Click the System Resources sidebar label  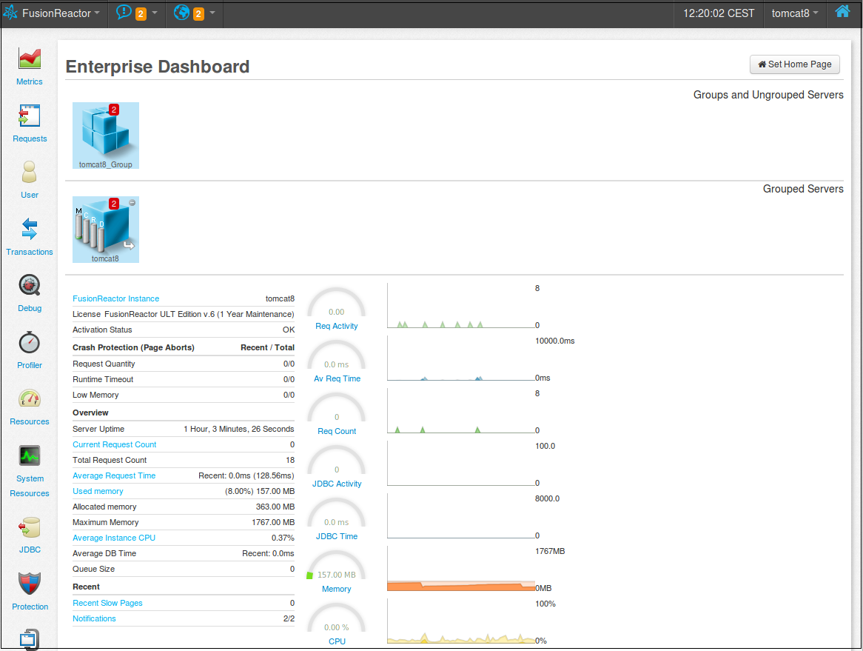point(30,486)
